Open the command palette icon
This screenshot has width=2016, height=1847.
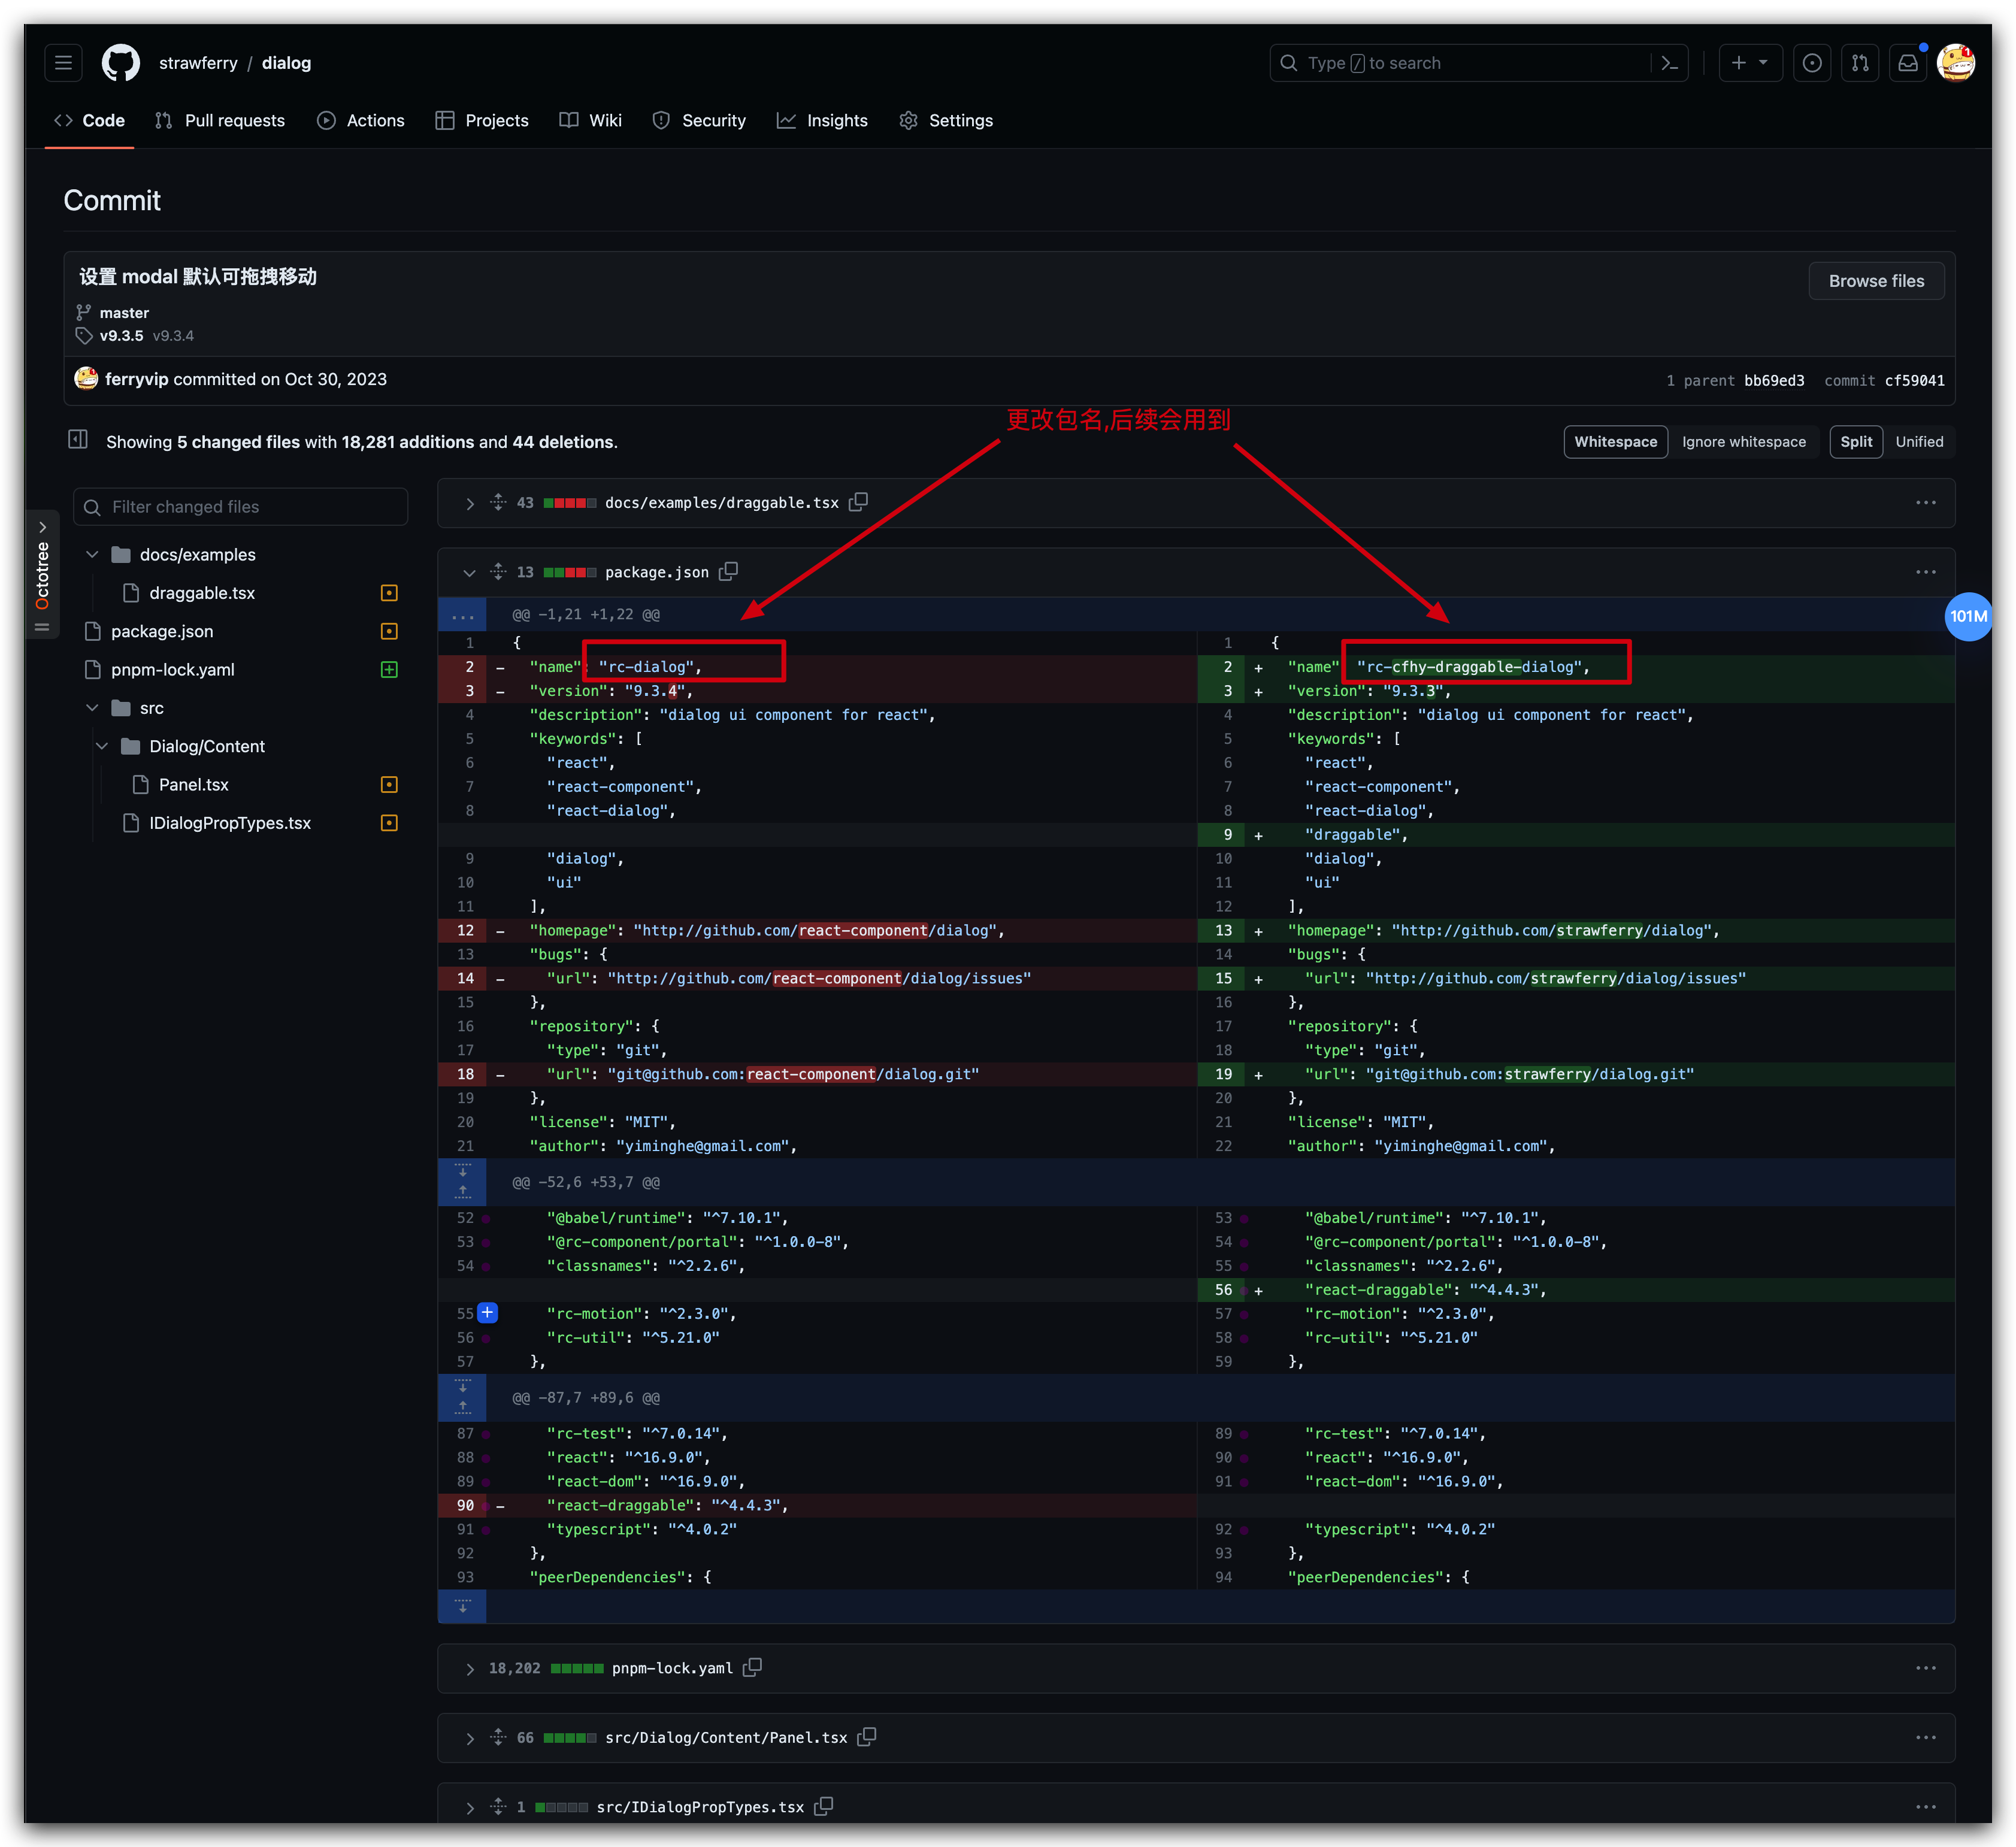pos(1669,63)
